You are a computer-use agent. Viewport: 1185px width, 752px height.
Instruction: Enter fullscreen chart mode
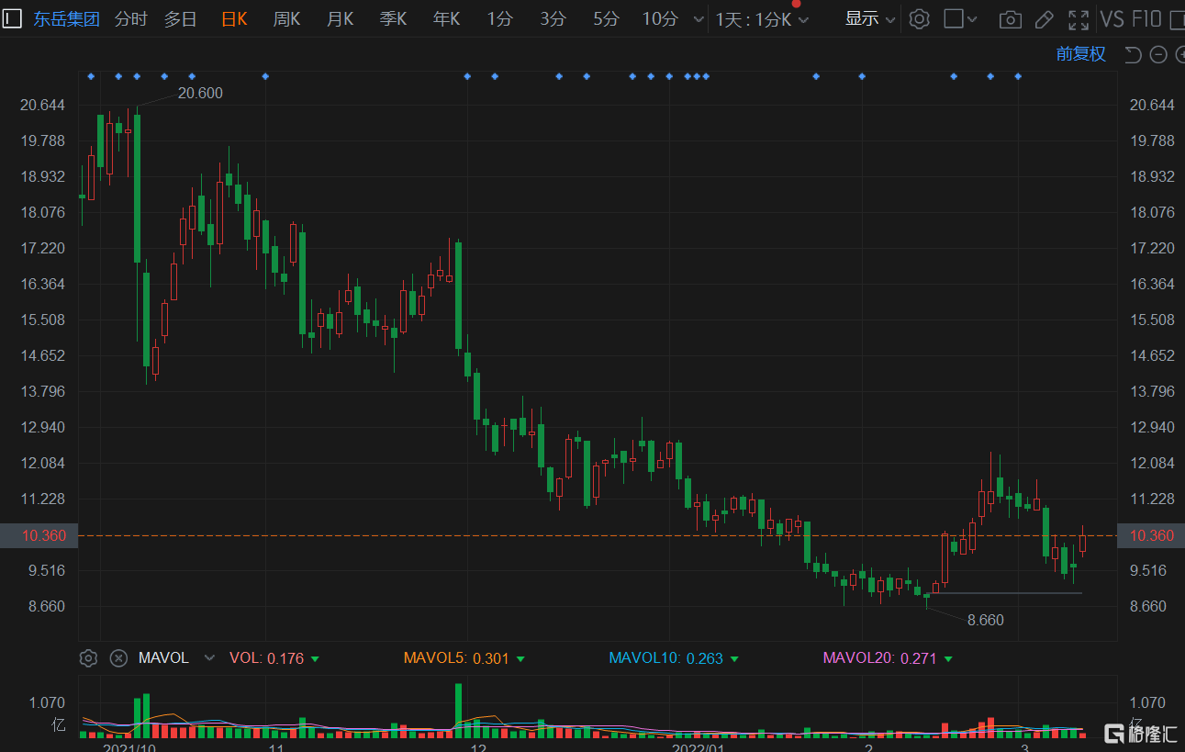pos(1079,19)
